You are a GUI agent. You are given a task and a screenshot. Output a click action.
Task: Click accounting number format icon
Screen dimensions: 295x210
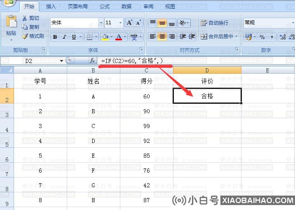click(x=248, y=37)
